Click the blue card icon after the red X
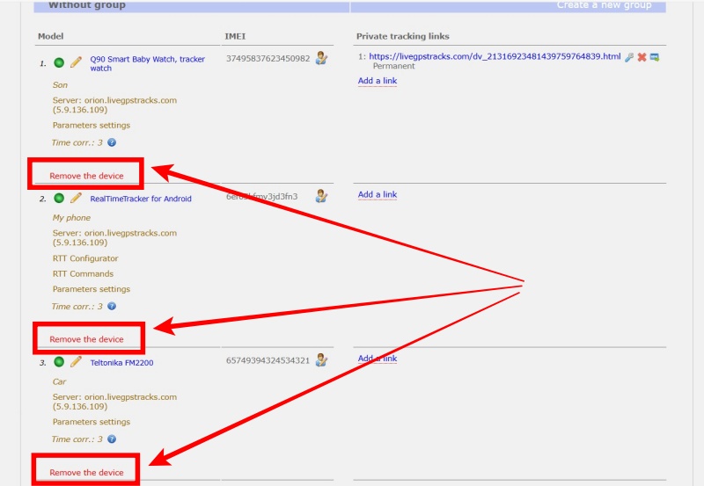 pyautogui.click(x=655, y=57)
